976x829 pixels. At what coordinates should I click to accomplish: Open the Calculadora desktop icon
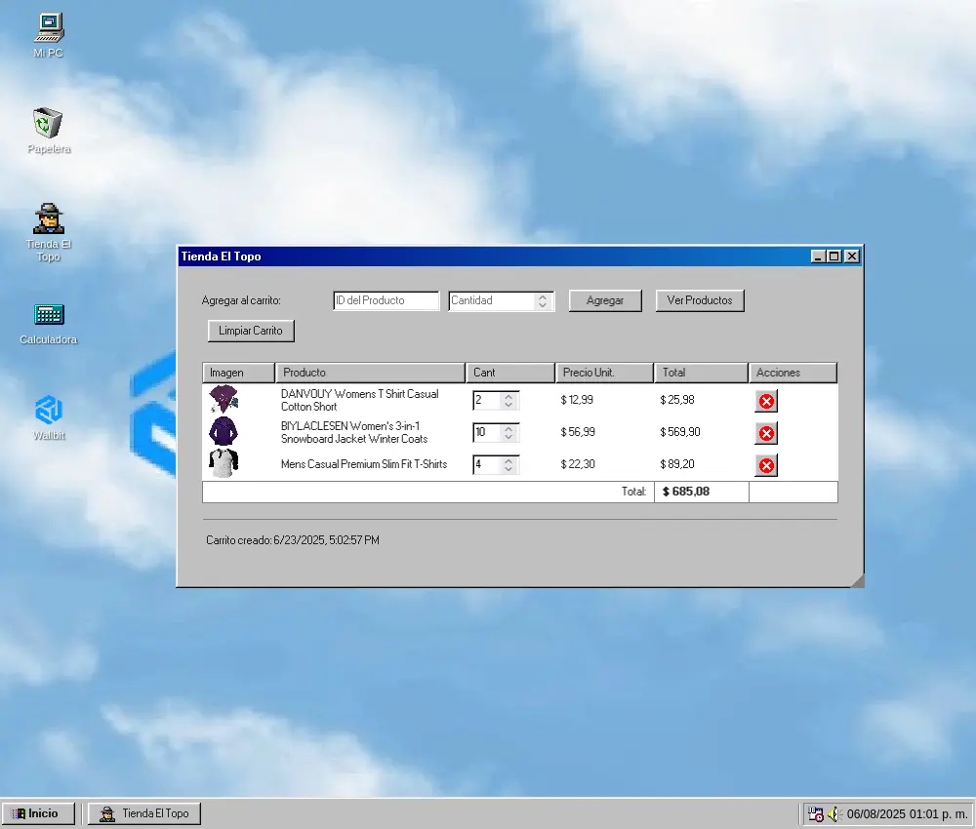click(48, 315)
